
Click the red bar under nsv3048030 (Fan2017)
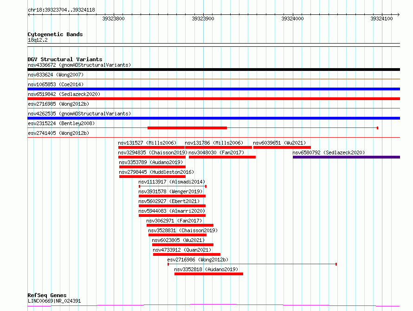(x=222, y=157)
